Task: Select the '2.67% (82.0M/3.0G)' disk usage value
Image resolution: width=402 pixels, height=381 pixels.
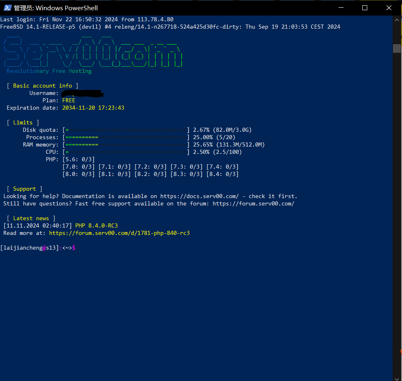Action: coord(222,130)
